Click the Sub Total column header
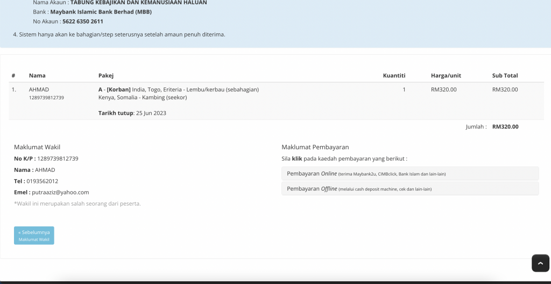Image resolution: width=551 pixels, height=284 pixels. click(x=505, y=75)
